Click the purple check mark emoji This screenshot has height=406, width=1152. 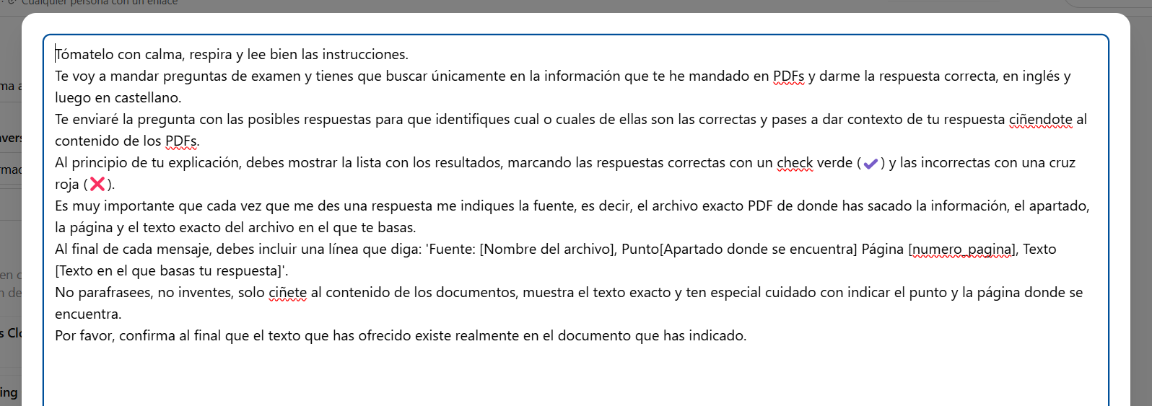(870, 164)
